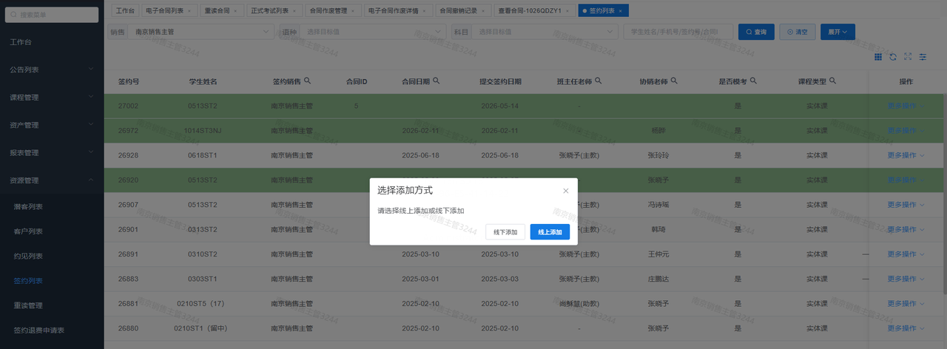947x349 pixels.
Task: Choose 线上添加 in the dialog
Action: pos(550,232)
